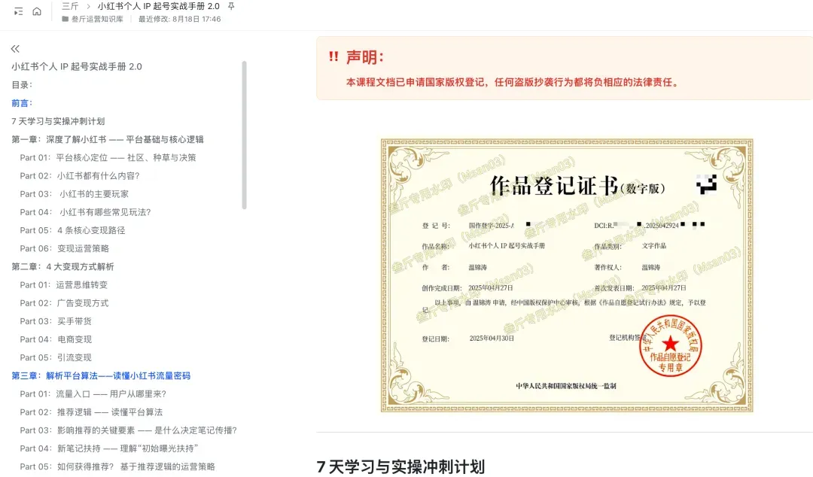Navigate to Part 05: 4 条核心变现路径
This screenshot has height=477, width=813.
point(72,230)
